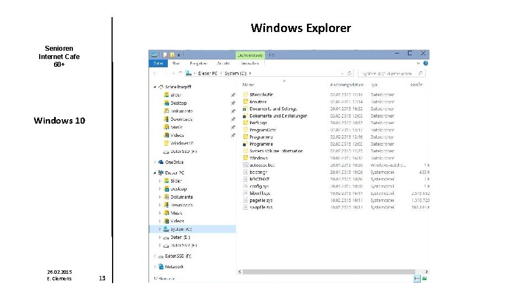Open the recent locations dropdown arrow

coord(173,73)
